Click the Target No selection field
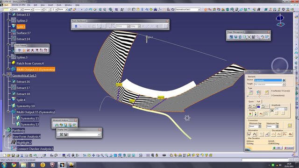 tap(268, 84)
